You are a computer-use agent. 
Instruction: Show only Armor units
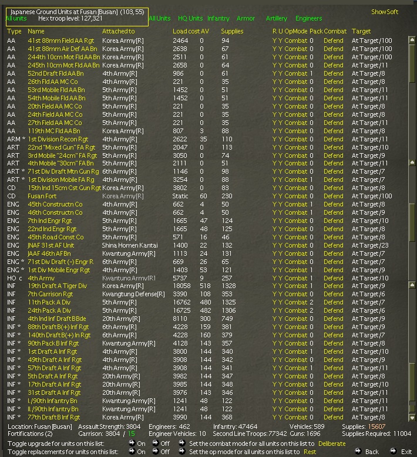coord(246,18)
